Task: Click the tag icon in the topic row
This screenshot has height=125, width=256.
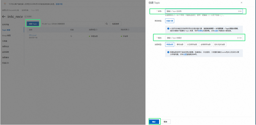Action: coord(71,36)
